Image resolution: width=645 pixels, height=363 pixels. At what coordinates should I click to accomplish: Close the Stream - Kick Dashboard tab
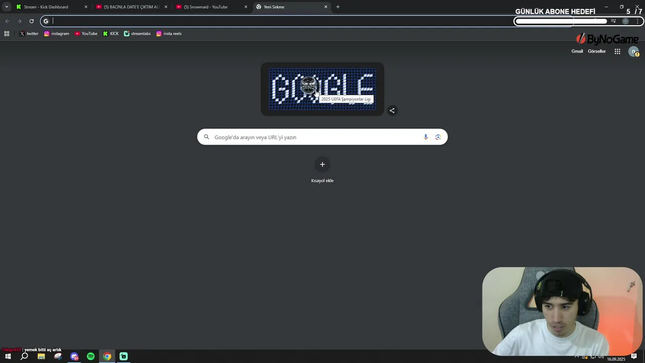pyautogui.click(x=86, y=7)
